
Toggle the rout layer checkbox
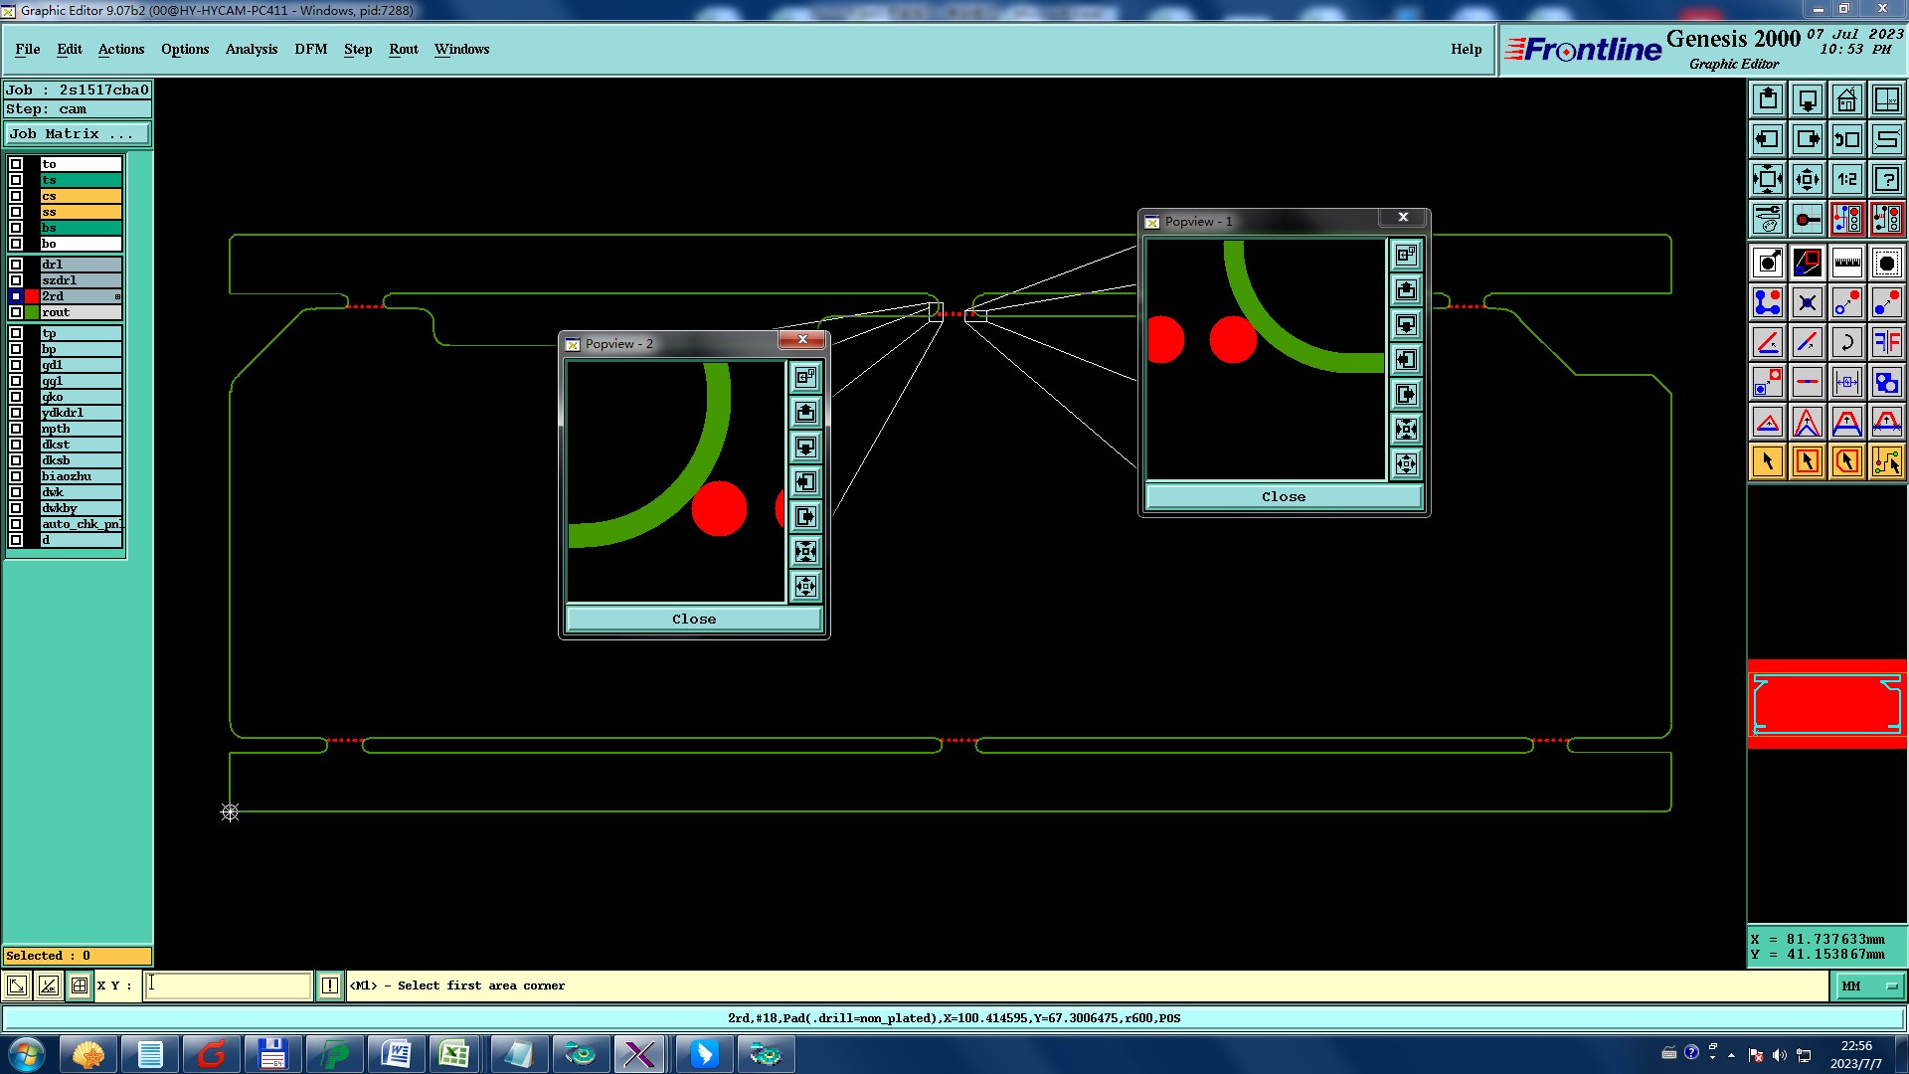pyautogui.click(x=16, y=312)
